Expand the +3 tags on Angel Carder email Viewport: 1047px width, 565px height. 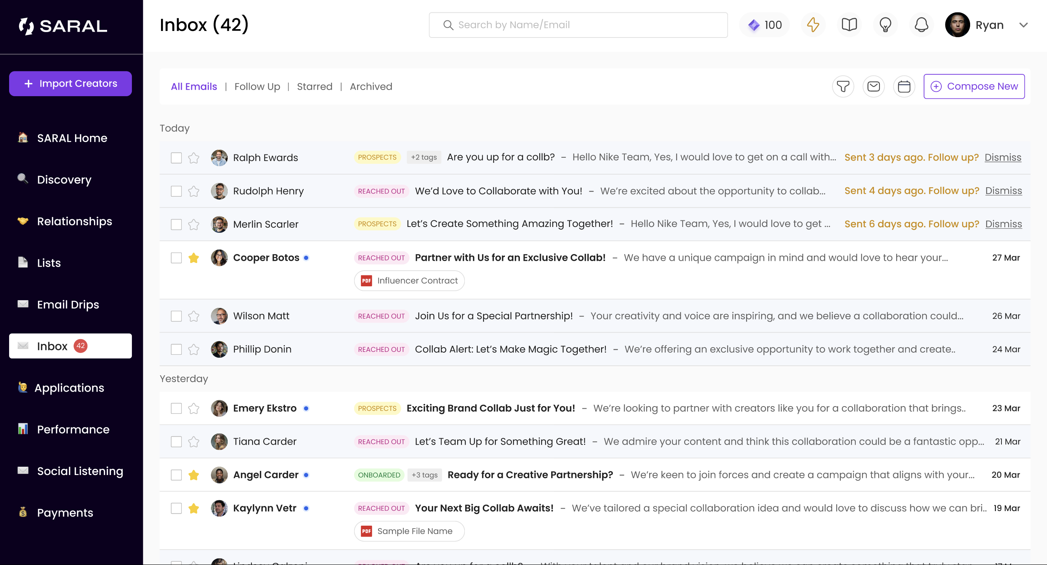click(x=424, y=475)
